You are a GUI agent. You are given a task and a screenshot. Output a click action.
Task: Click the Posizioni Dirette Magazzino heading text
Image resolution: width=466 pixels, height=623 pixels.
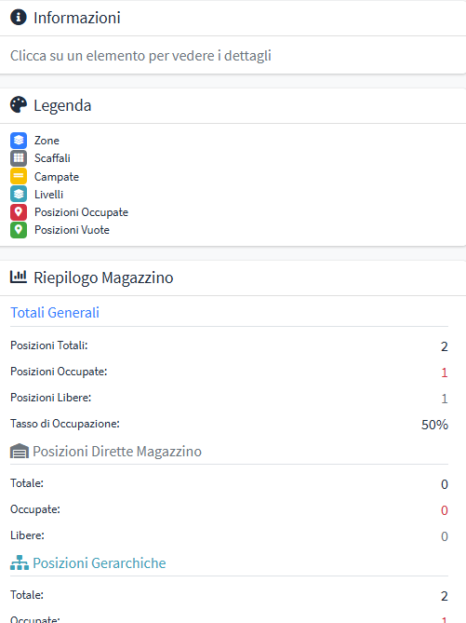(117, 452)
